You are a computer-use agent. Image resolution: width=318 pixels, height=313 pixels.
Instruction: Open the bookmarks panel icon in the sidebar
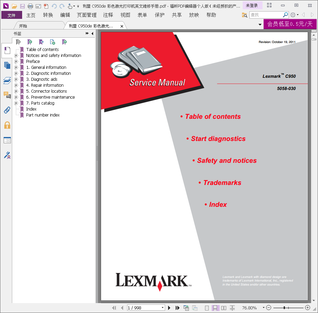tap(7, 50)
